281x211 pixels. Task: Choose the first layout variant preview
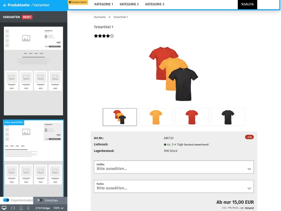click(33, 71)
